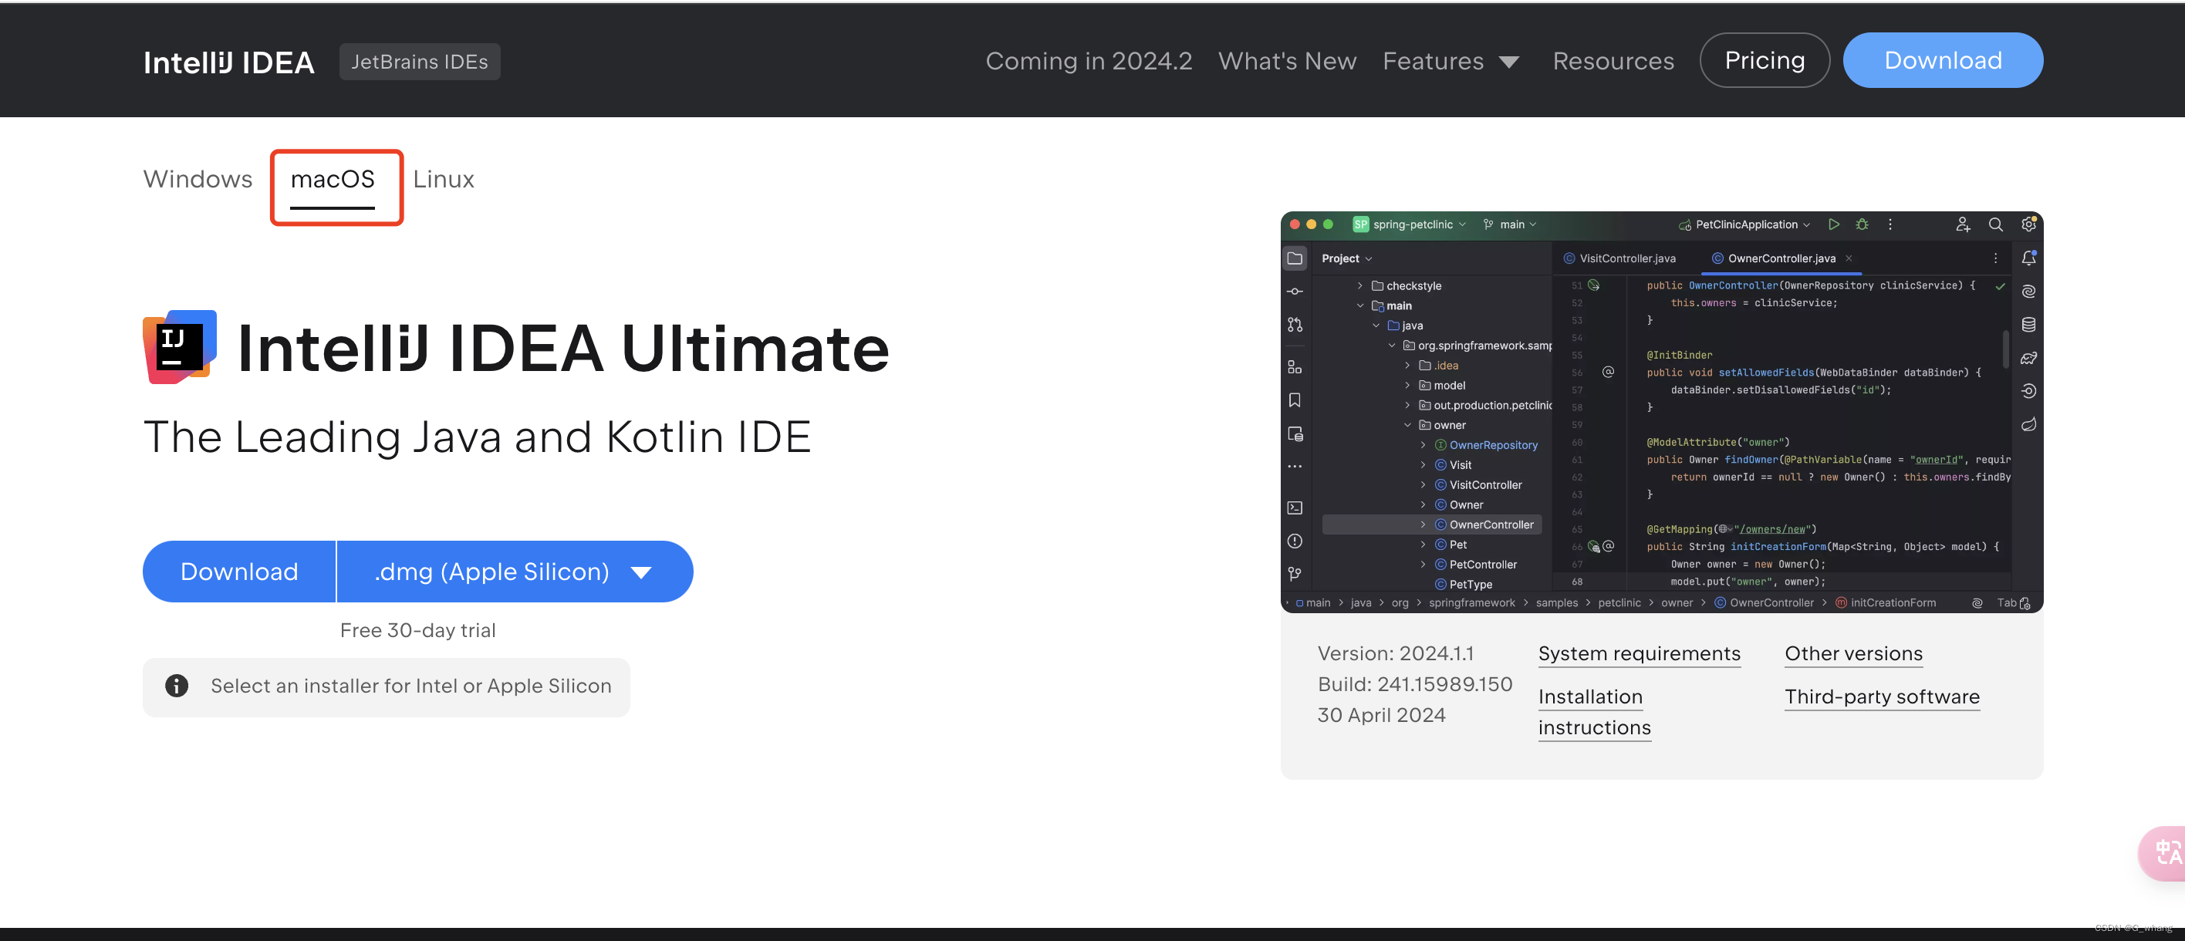The height and width of the screenshot is (941, 2185).
Task: Collapse the main folder in project tree
Action: 1359,306
